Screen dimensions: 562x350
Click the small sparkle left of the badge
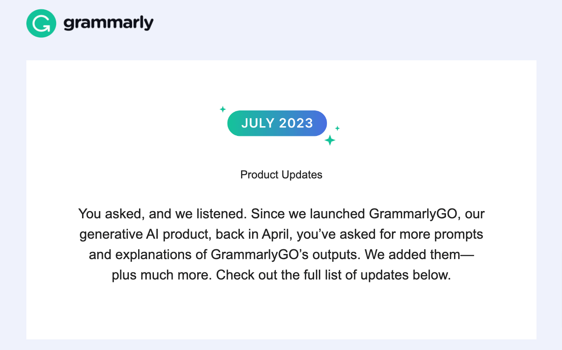pos(222,109)
